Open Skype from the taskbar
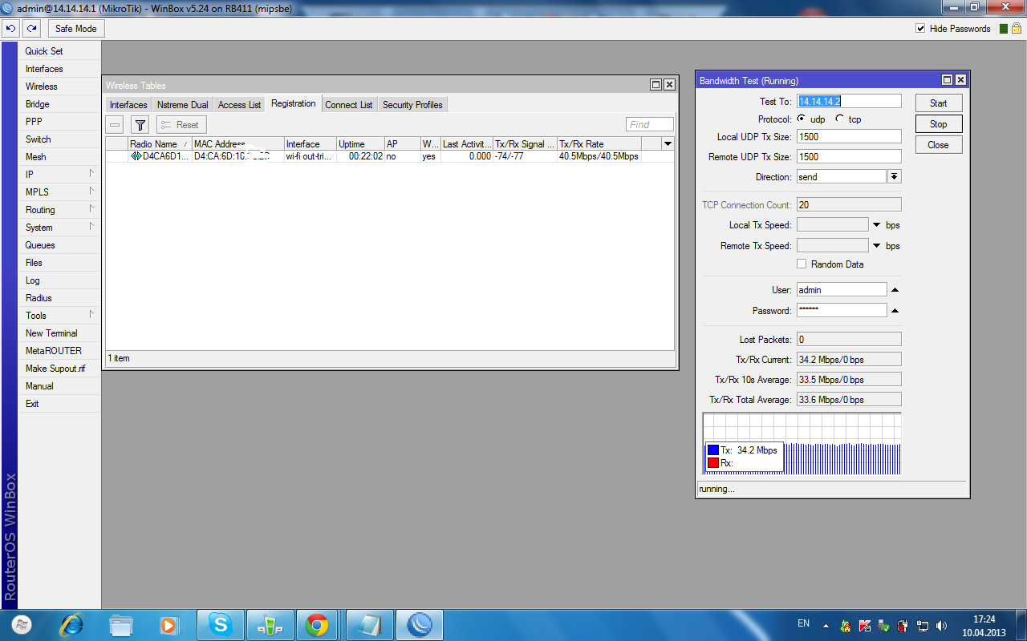This screenshot has height=641, width=1027. (x=220, y=625)
